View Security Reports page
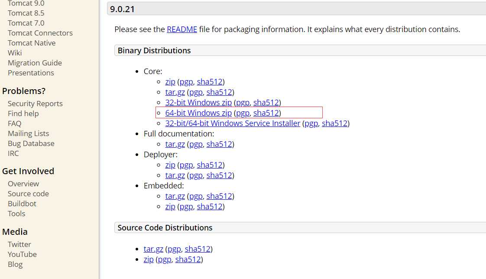 [35, 104]
